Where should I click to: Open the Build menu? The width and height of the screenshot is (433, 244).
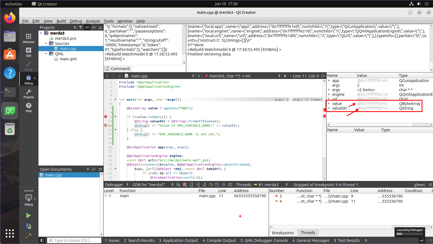61,21
